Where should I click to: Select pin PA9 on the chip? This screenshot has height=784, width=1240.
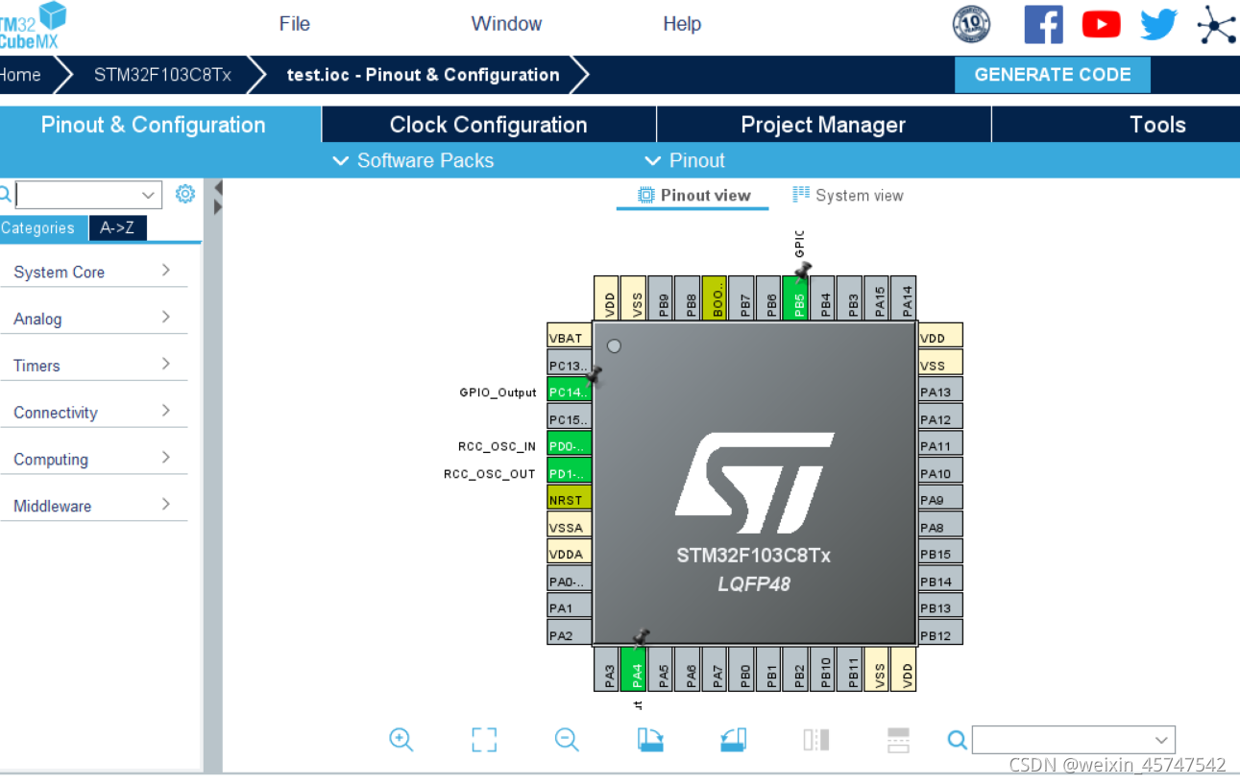[x=939, y=499]
